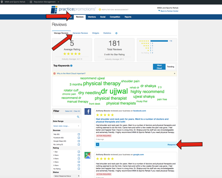Click ACTION REQUIRED tag on Facebook review
This screenshot has height=178, width=222.
tap(104, 136)
